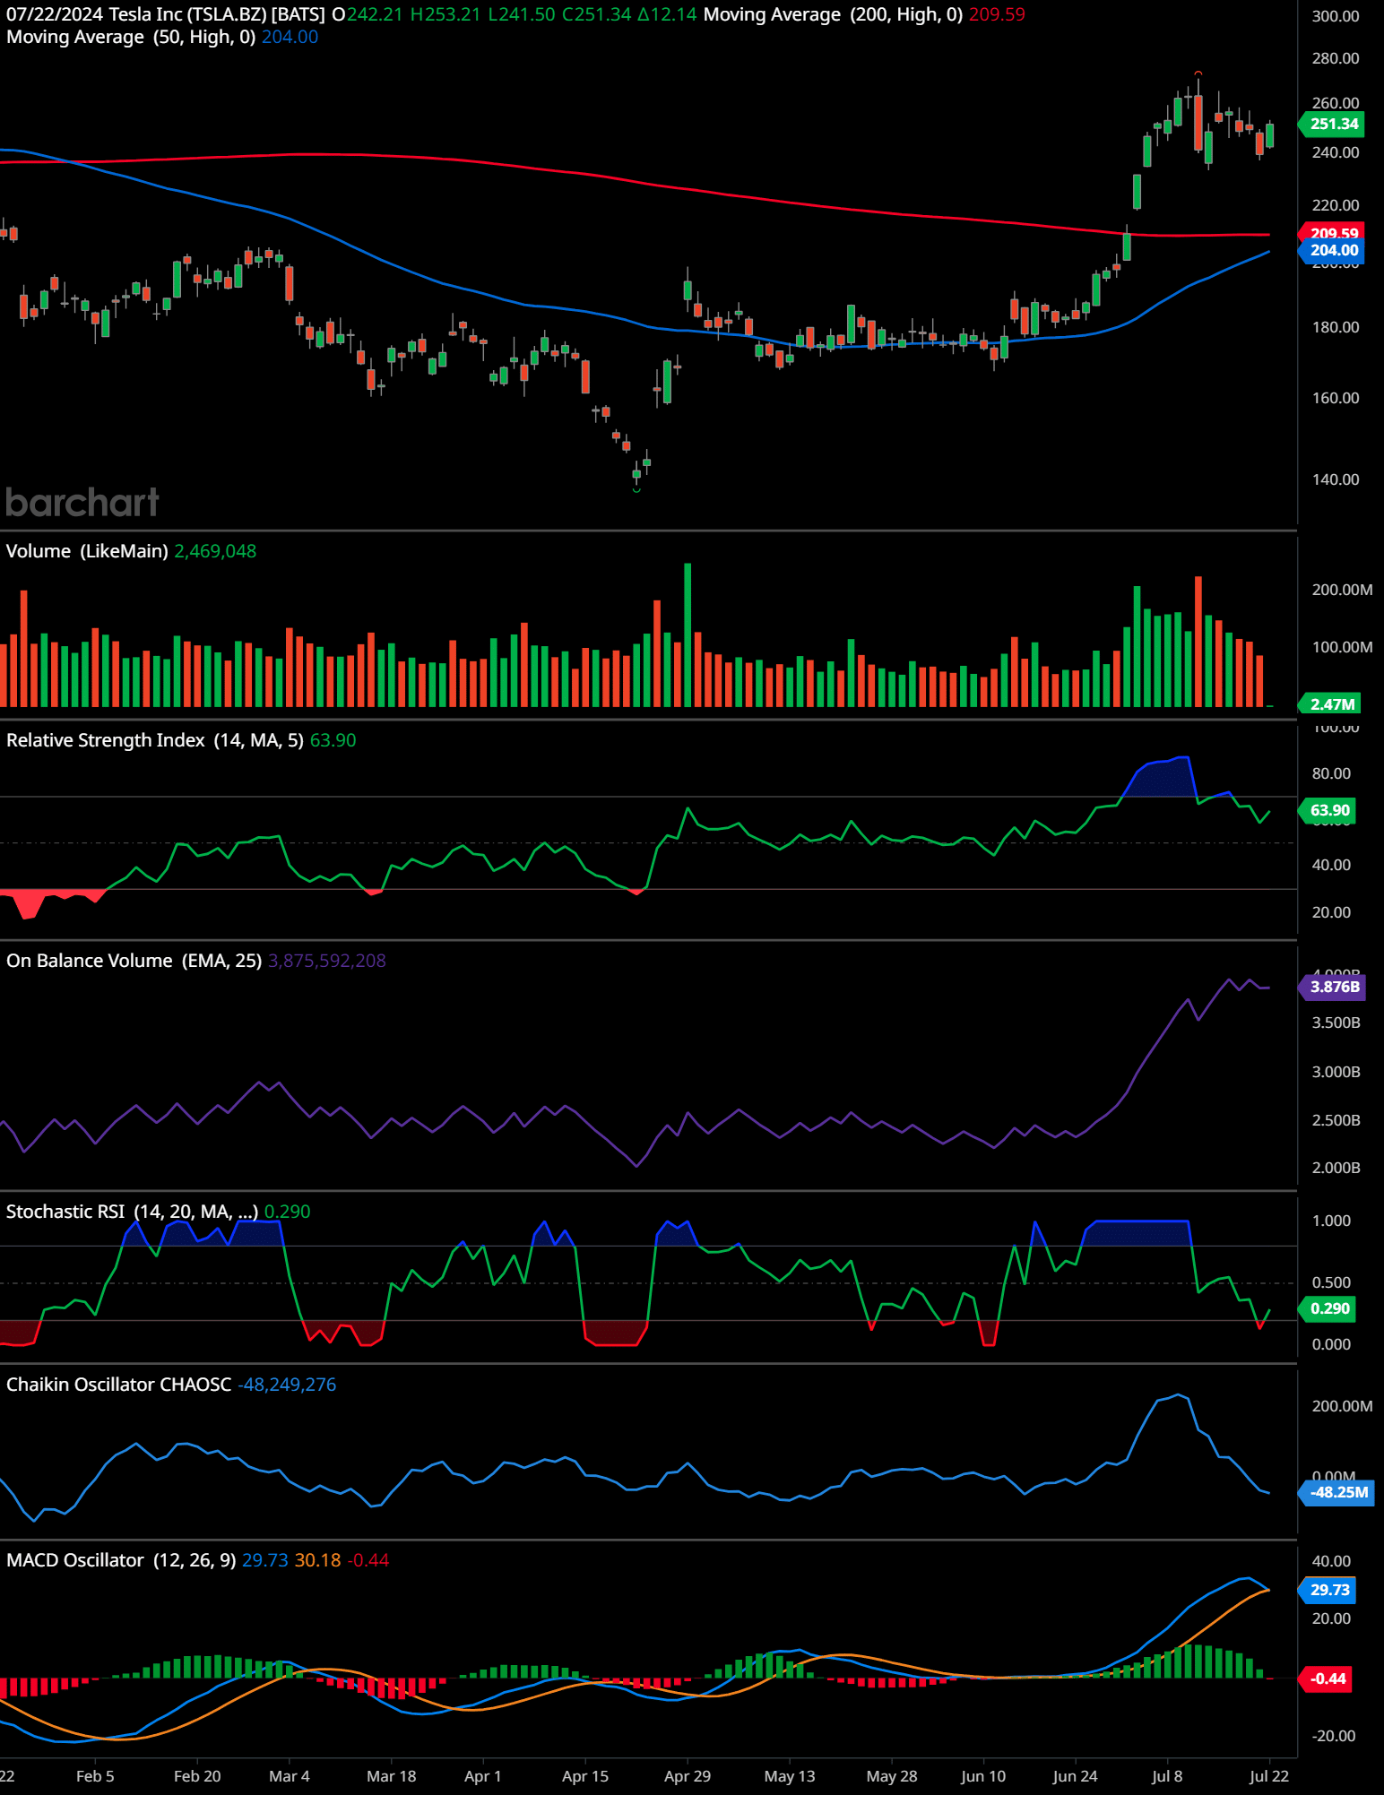Click the Feb 20 date label
The height and width of the screenshot is (1795, 1384).
pos(197,1776)
